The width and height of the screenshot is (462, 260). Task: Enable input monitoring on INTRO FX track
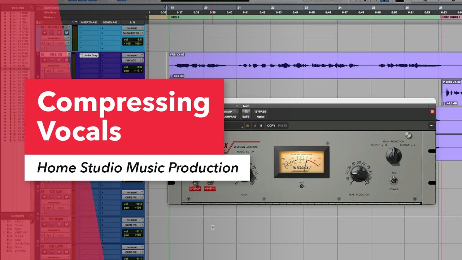(x=52, y=33)
